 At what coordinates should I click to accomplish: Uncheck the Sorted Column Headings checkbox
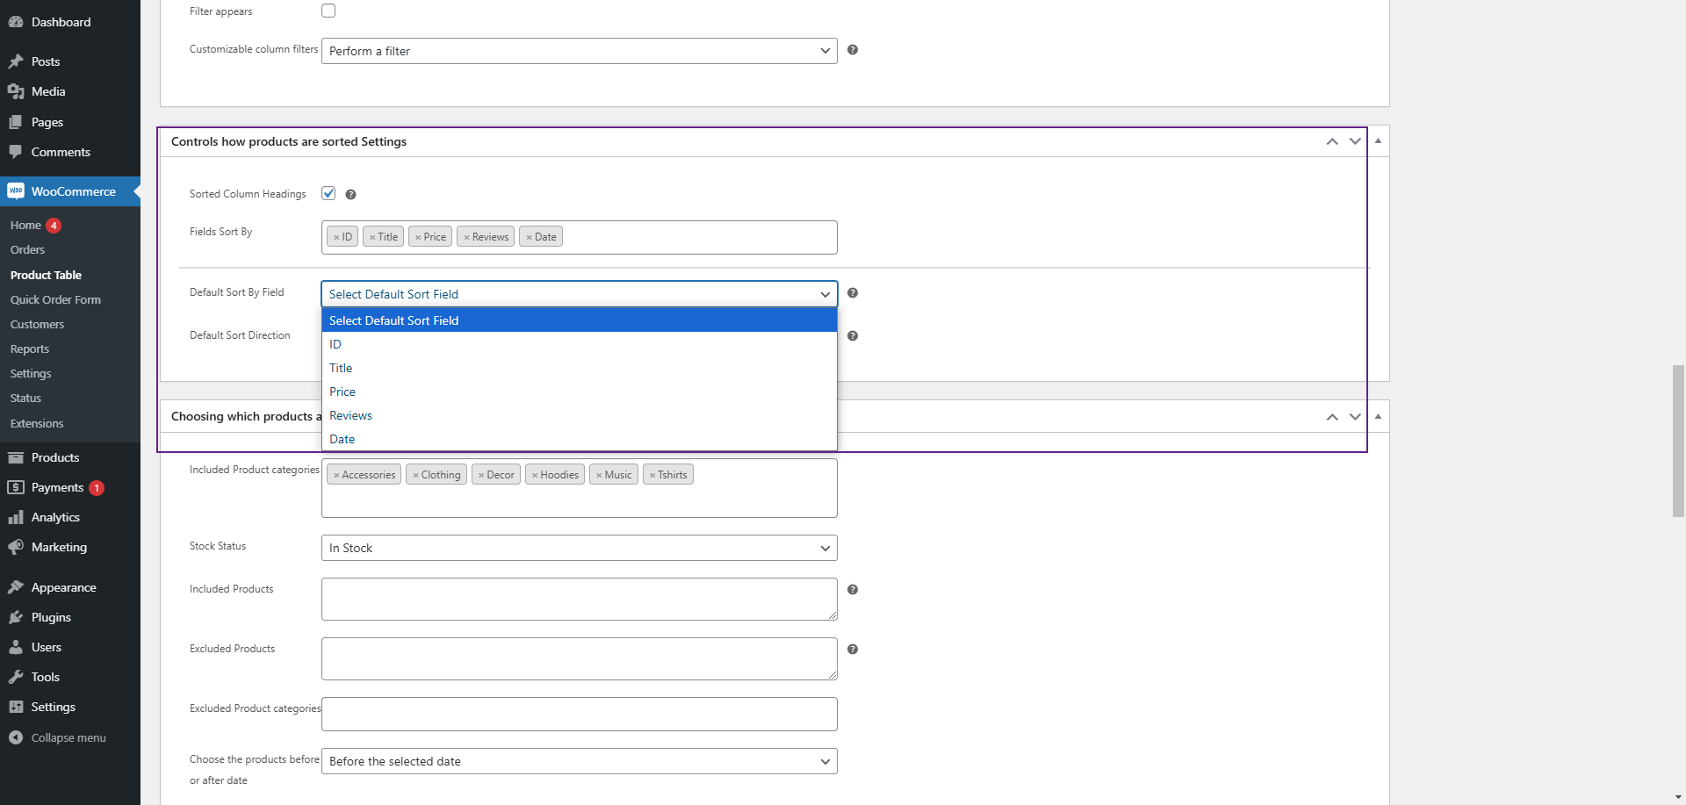pyautogui.click(x=328, y=193)
